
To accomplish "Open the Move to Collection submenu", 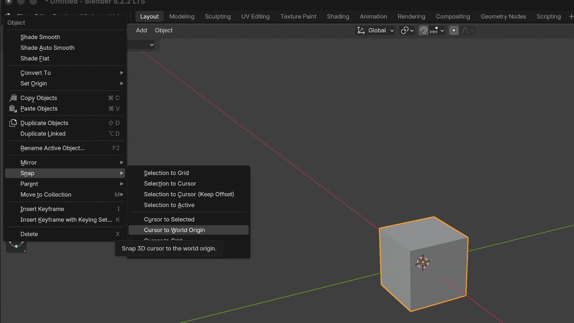I will (65, 195).
